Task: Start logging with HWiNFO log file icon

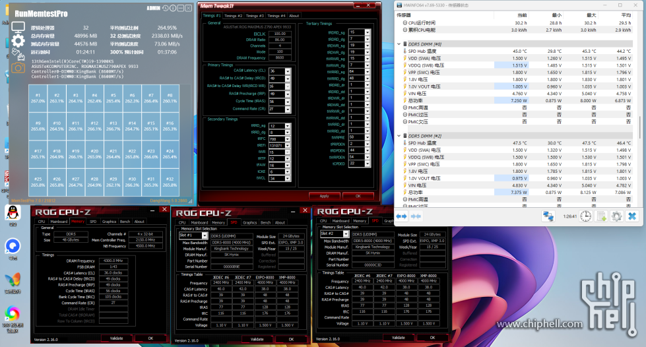Action: click(601, 216)
